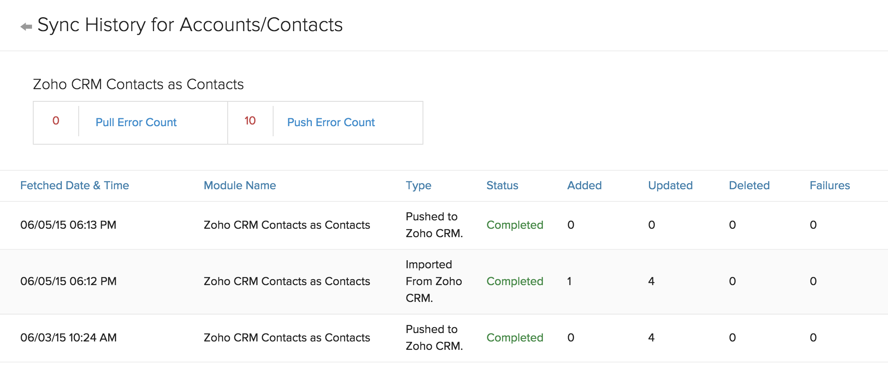The height and width of the screenshot is (365, 888).
Task: Click Imported From Zoho CRM type cell
Action: click(433, 281)
